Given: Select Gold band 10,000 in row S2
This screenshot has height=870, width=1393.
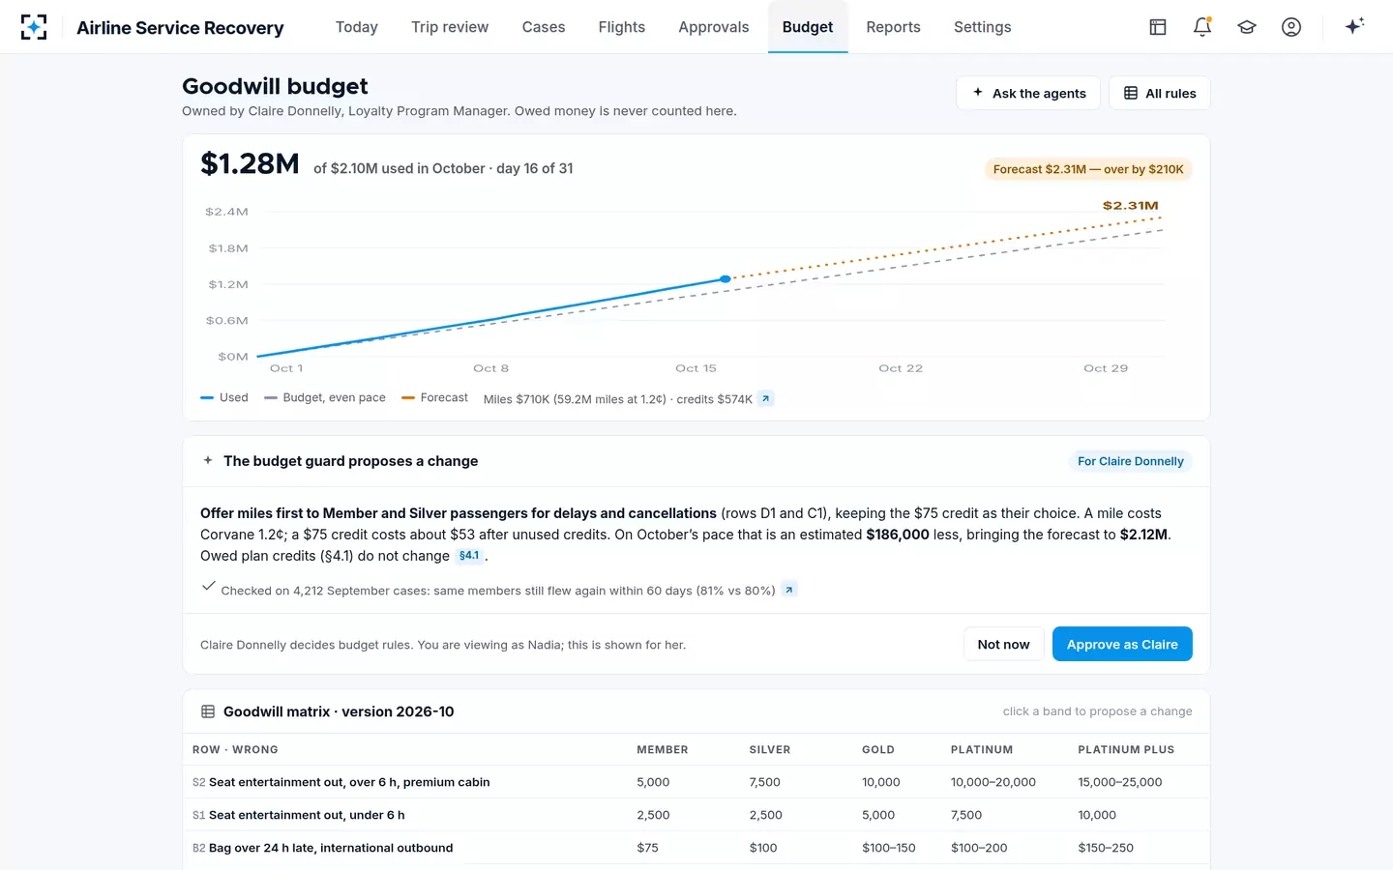Looking at the screenshot, I should (x=881, y=782).
